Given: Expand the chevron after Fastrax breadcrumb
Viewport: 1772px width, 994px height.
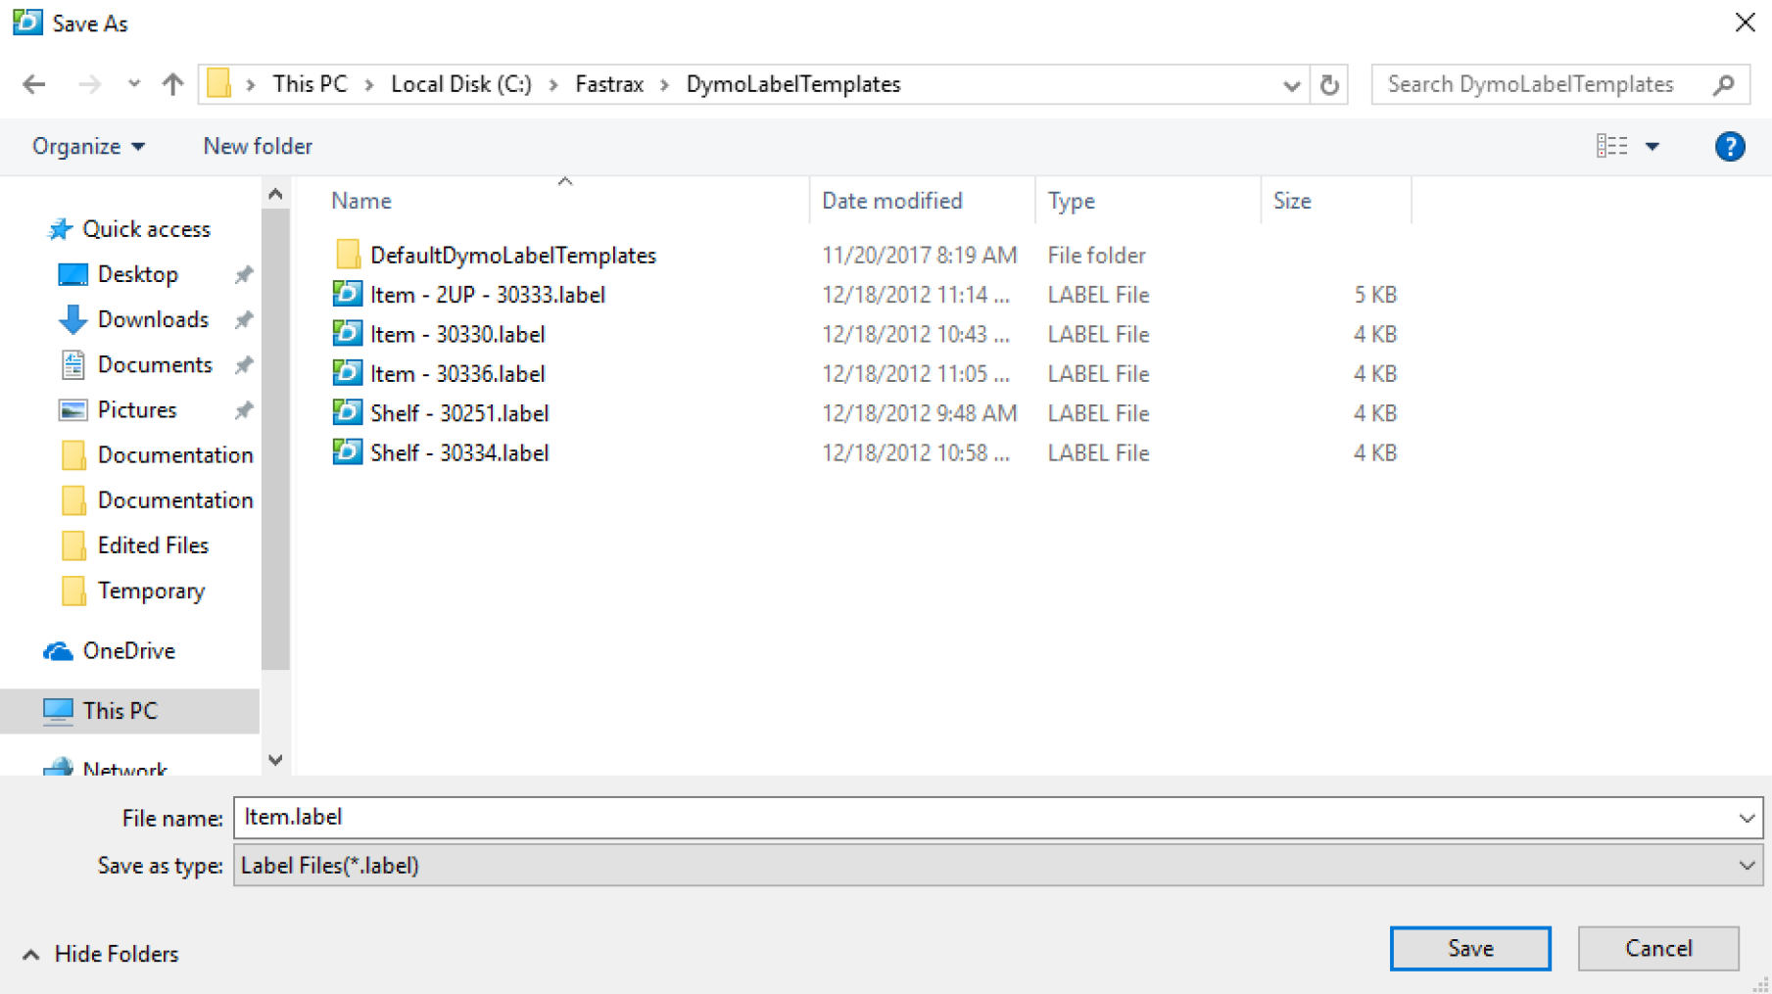Looking at the screenshot, I should coord(665,85).
